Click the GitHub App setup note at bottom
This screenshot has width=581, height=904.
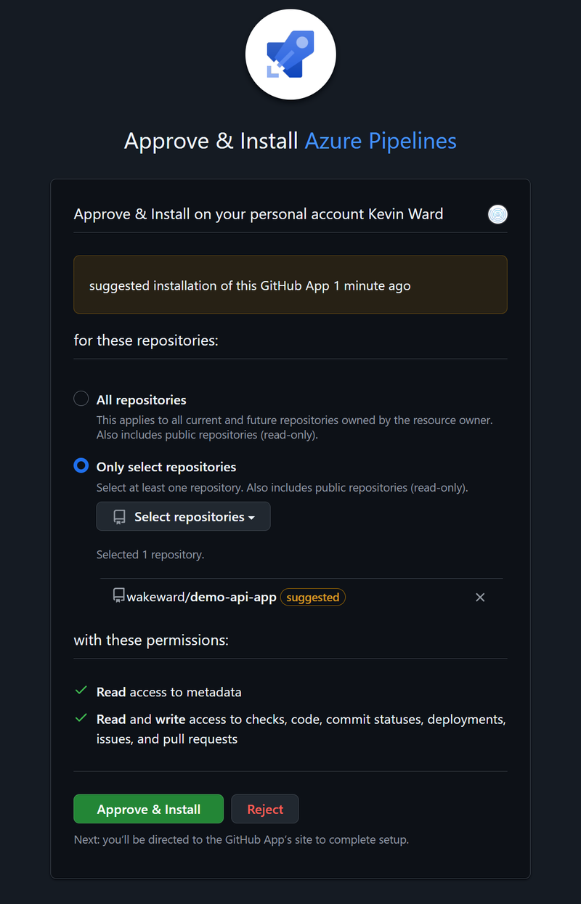240,839
